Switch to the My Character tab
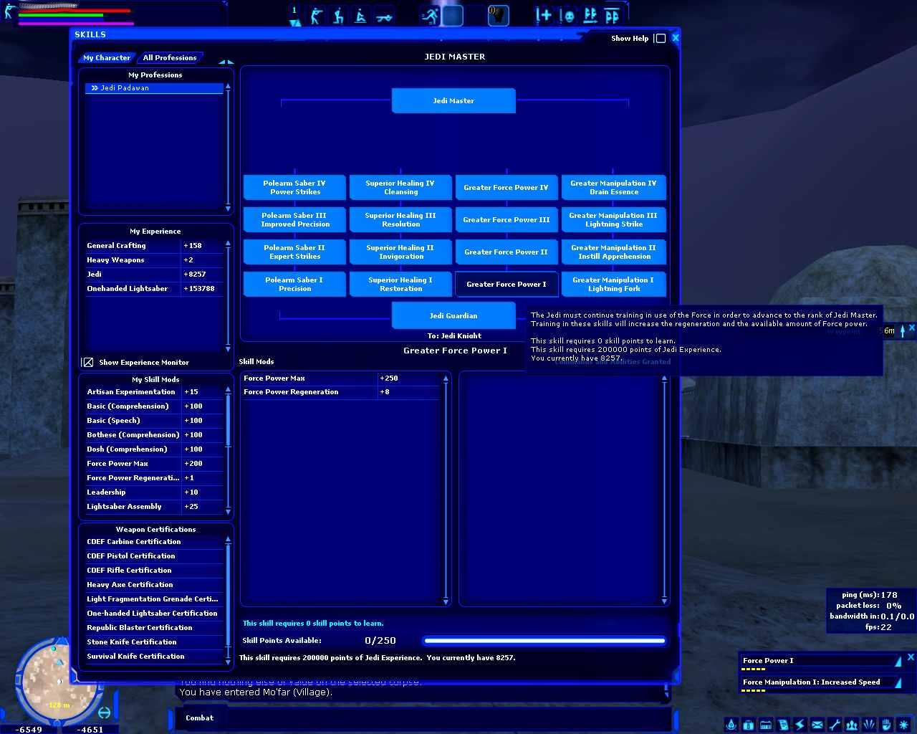Viewport: 917px width, 734px height. point(107,57)
